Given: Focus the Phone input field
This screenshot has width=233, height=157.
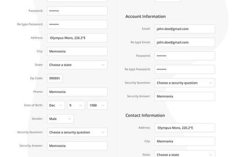Looking at the screenshot, I should pos(77,92).
